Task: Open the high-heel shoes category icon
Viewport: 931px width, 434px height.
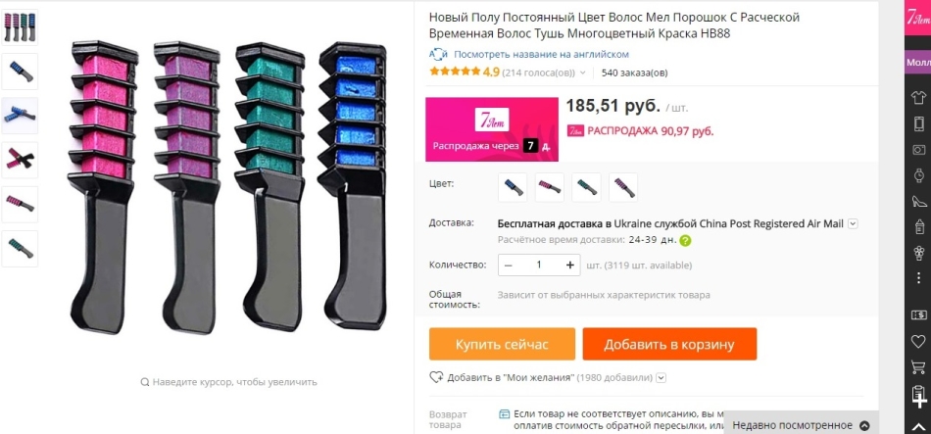Action: (918, 201)
